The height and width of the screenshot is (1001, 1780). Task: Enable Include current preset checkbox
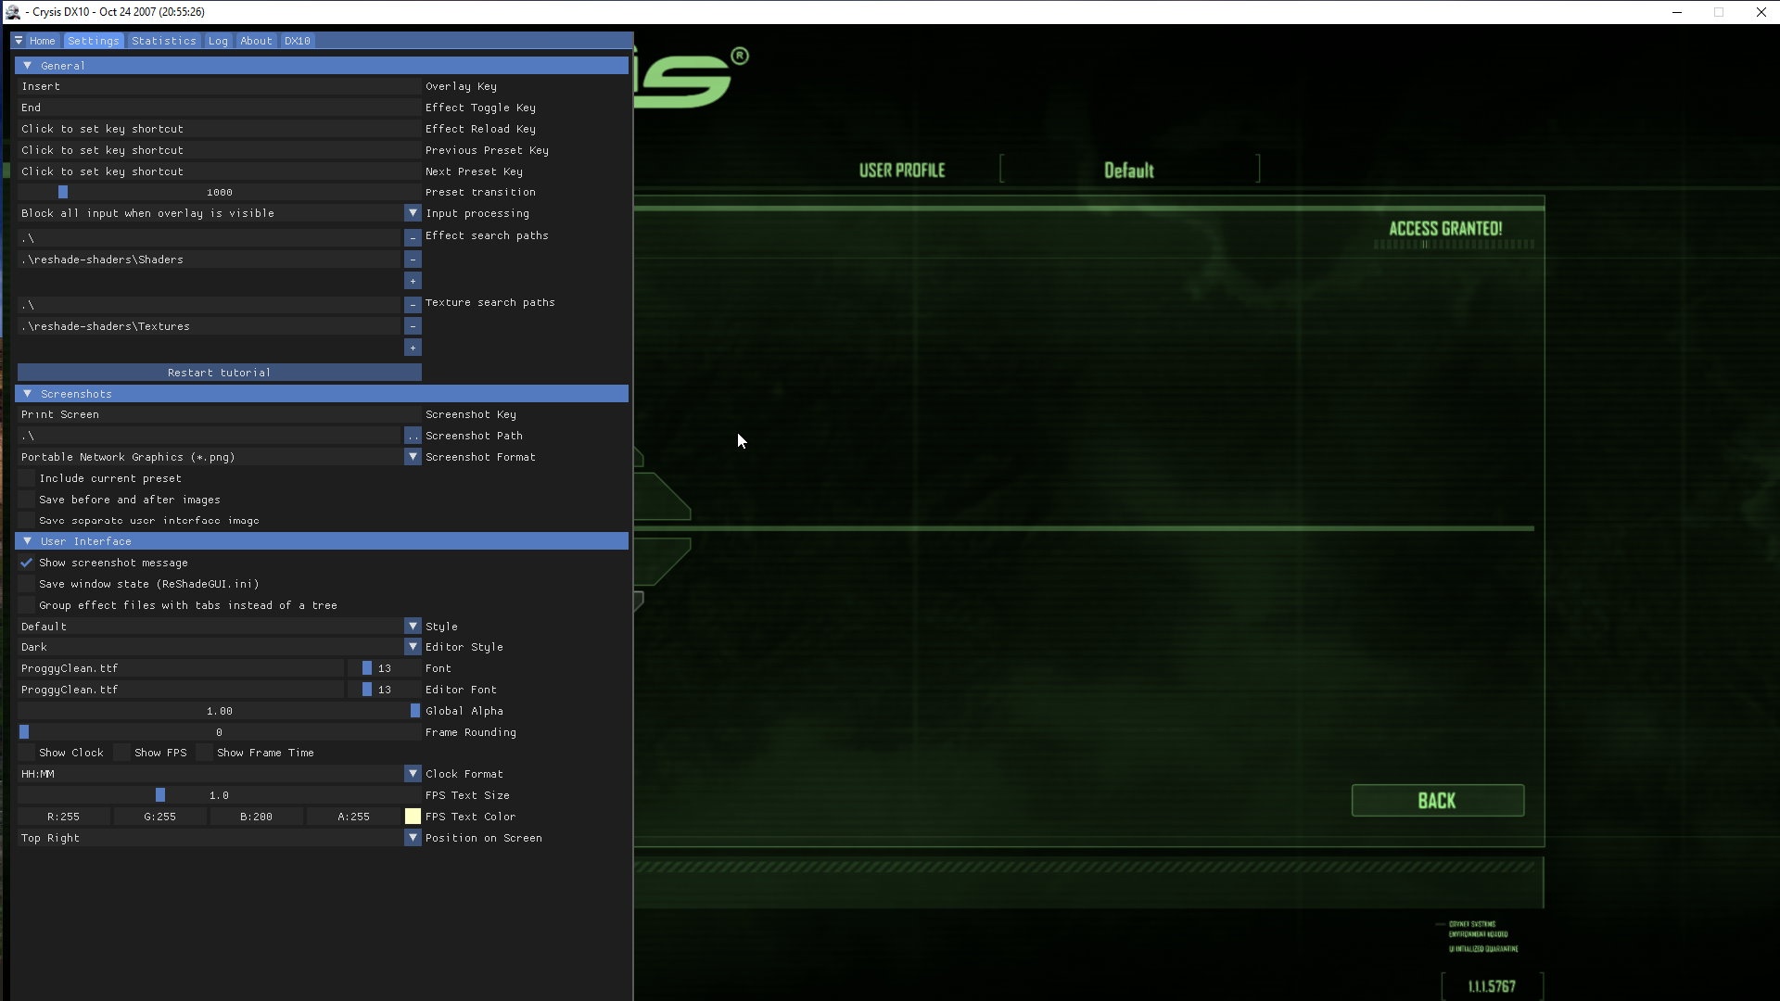27,478
